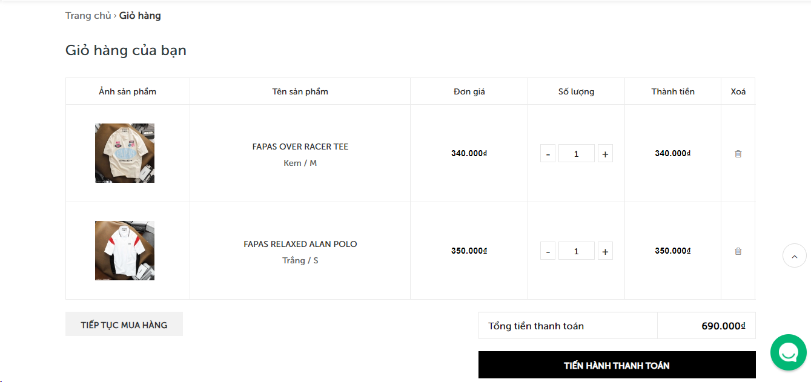Increase quantity of FAPAS OVER RACER TEE
This screenshot has width=811, height=382.
tap(605, 154)
